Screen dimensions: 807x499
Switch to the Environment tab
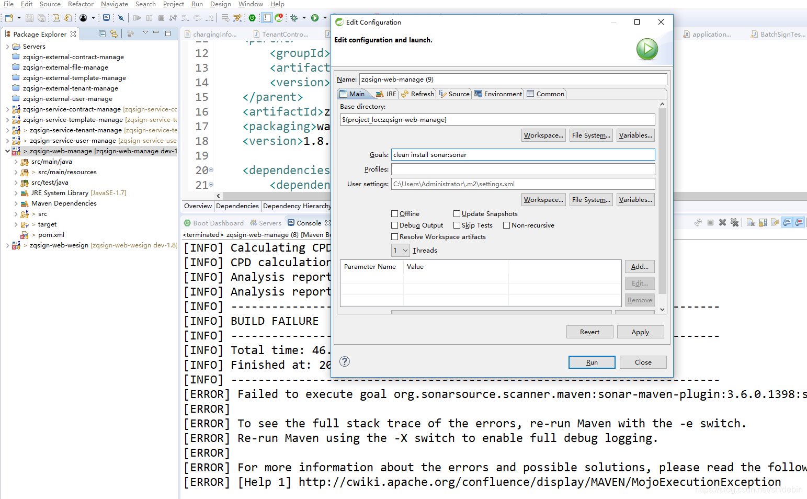(498, 94)
